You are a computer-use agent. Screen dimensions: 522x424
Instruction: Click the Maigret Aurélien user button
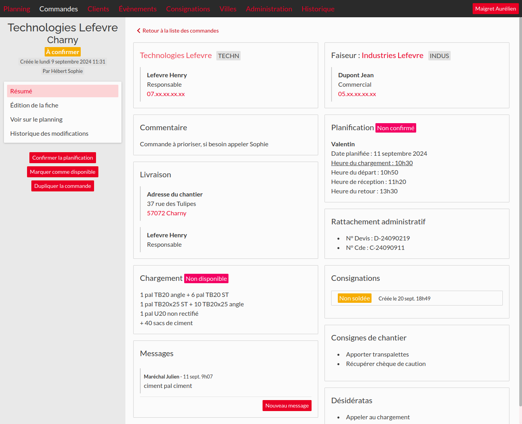[495, 9]
